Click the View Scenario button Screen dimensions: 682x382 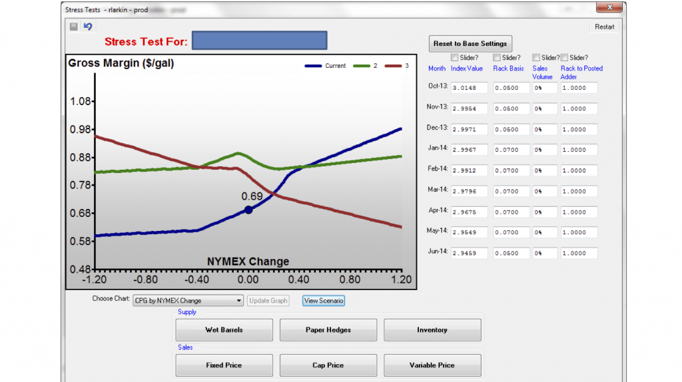click(324, 301)
